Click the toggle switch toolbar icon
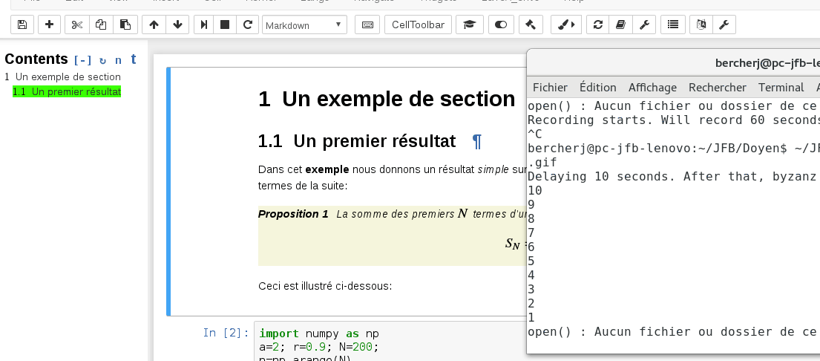The width and height of the screenshot is (820, 361). [501, 25]
